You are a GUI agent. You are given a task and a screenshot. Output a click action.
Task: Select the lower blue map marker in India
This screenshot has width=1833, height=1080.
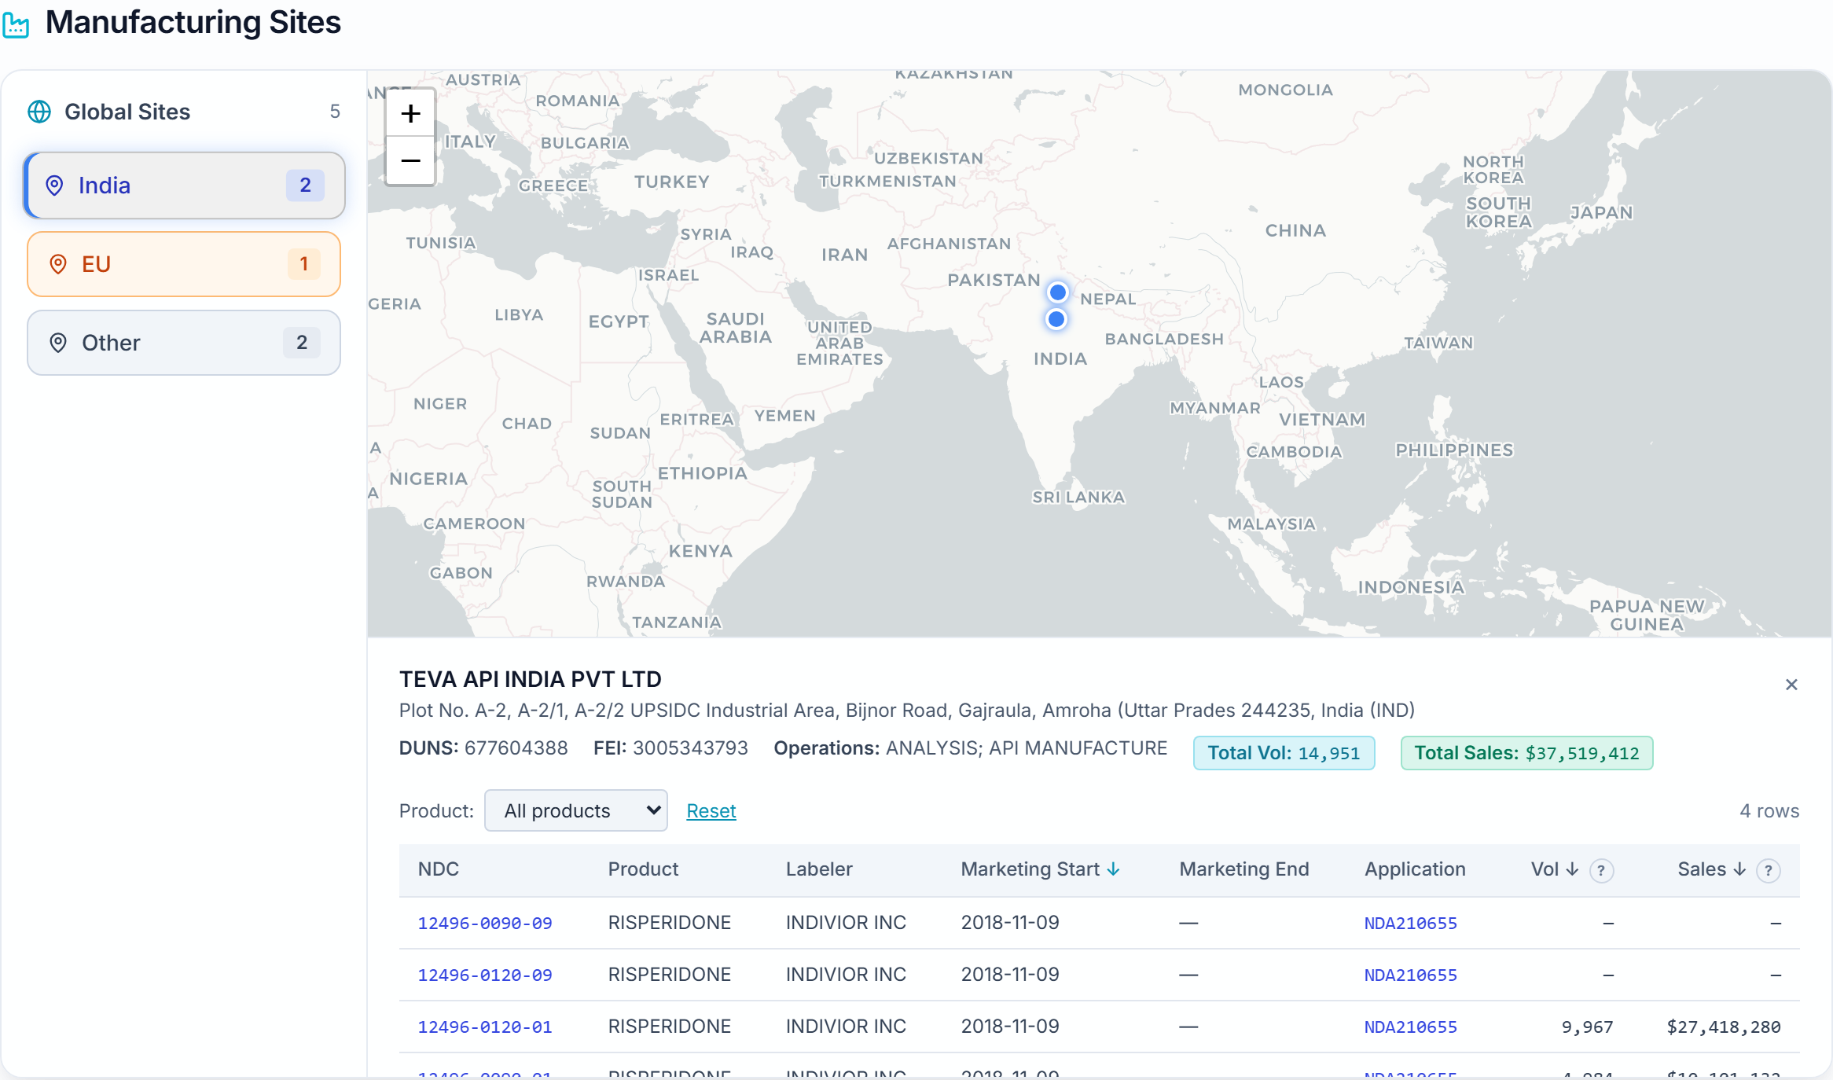tap(1056, 319)
